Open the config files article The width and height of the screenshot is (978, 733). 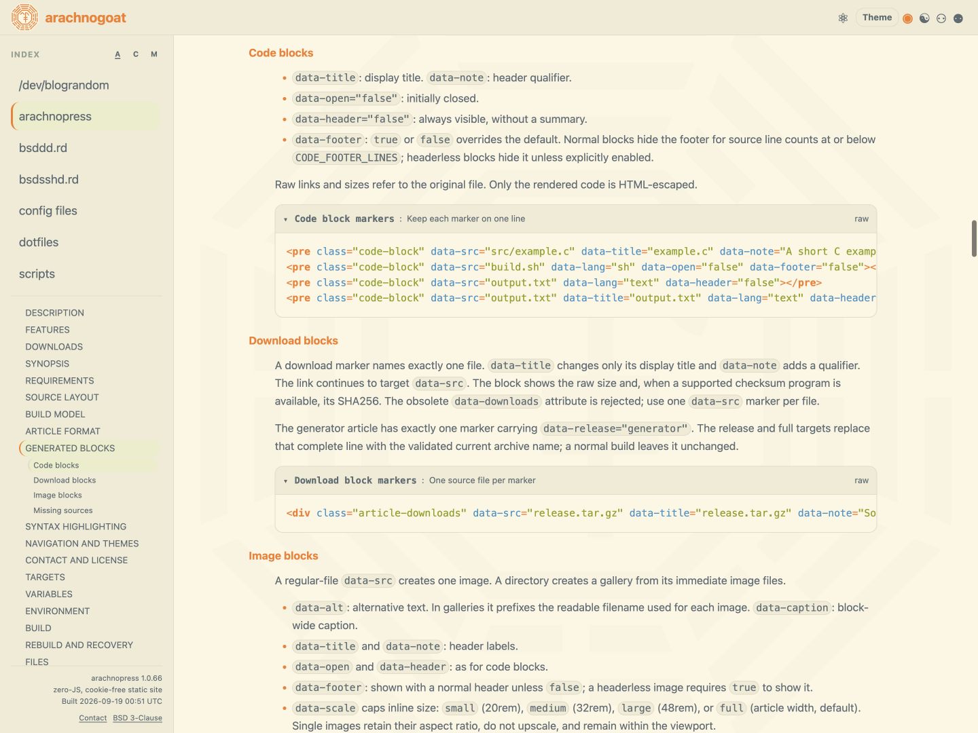pos(86,211)
